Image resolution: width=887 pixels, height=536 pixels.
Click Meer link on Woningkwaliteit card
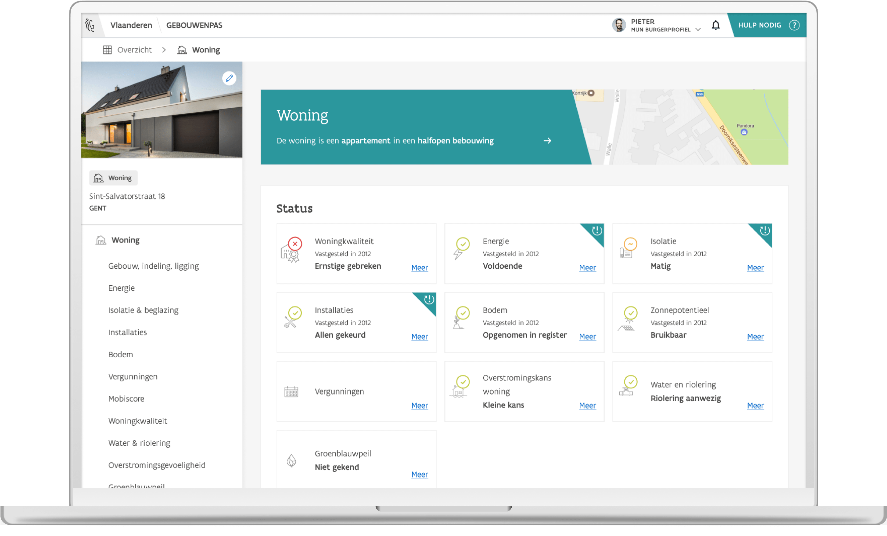[x=419, y=268]
